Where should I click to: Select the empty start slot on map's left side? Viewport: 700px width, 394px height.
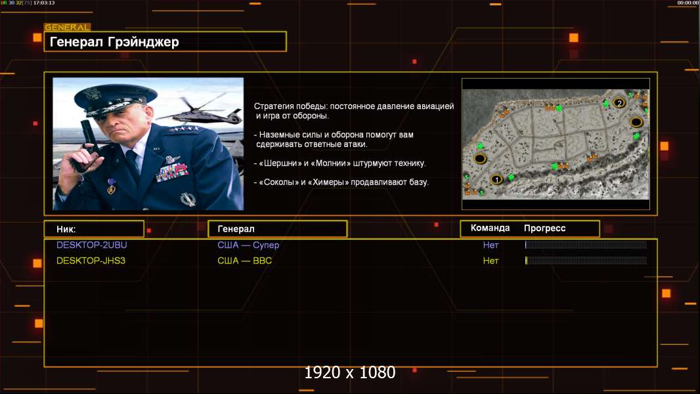[x=480, y=159]
